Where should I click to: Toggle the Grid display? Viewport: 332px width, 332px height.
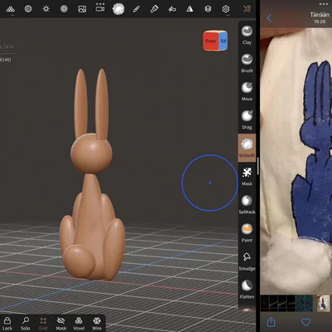(x=43, y=324)
